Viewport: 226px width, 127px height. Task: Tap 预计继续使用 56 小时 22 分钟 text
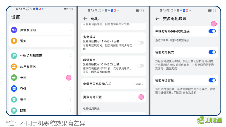101,64
